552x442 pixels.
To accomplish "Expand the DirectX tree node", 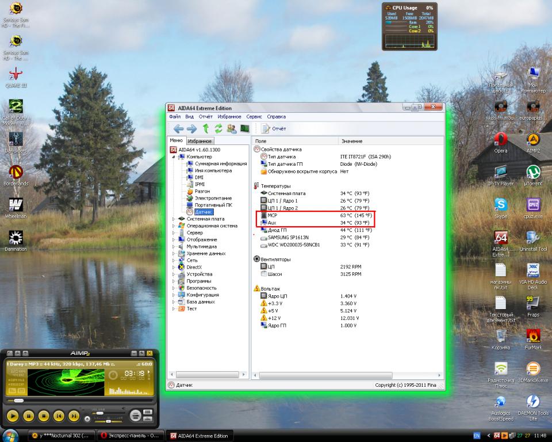I will pyautogui.click(x=174, y=267).
